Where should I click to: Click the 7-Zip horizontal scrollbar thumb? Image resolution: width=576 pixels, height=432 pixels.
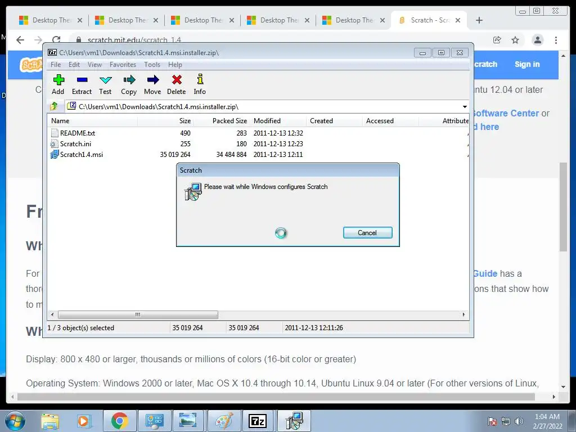pos(138,314)
